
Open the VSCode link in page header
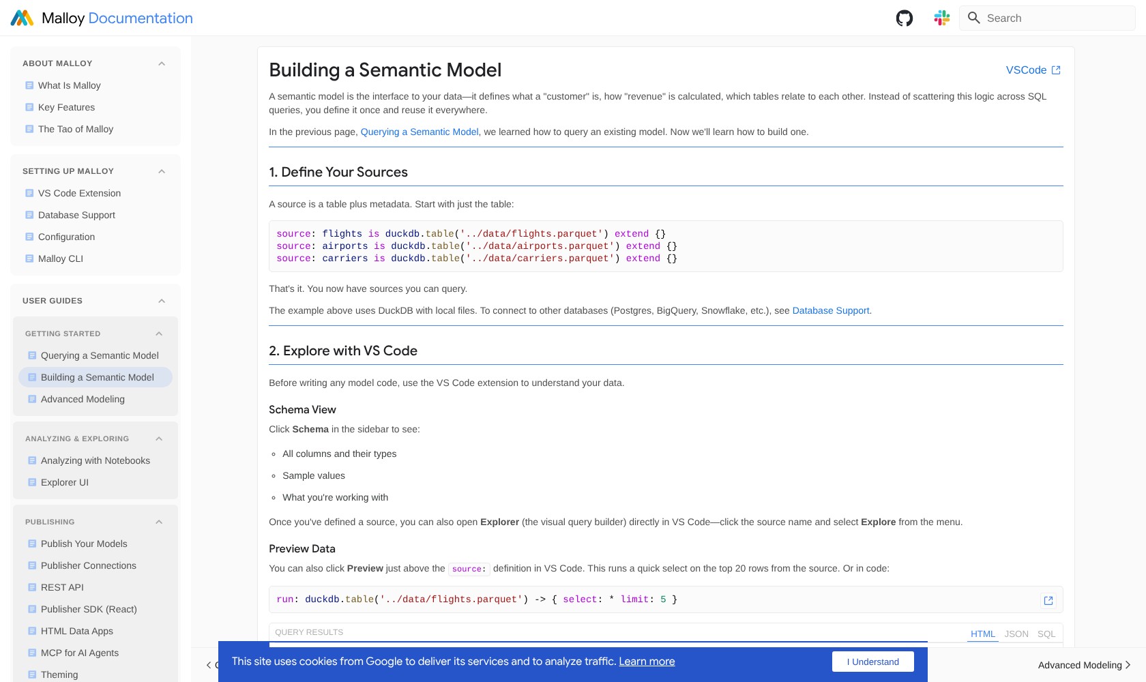[1033, 70]
